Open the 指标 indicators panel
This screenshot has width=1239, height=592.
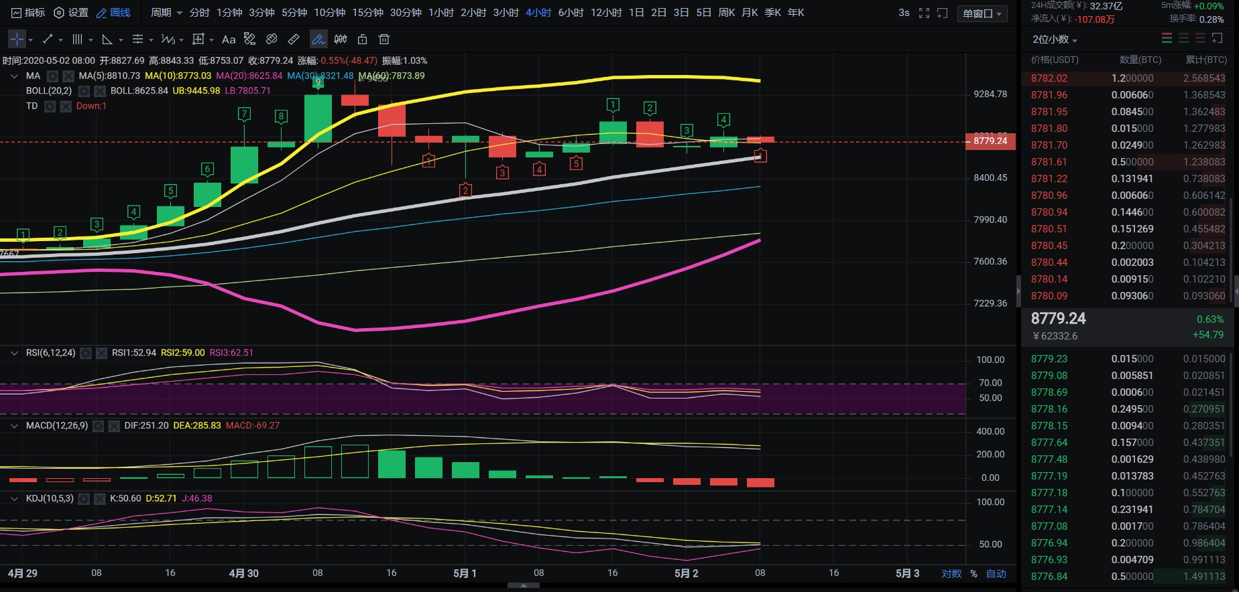(x=28, y=13)
